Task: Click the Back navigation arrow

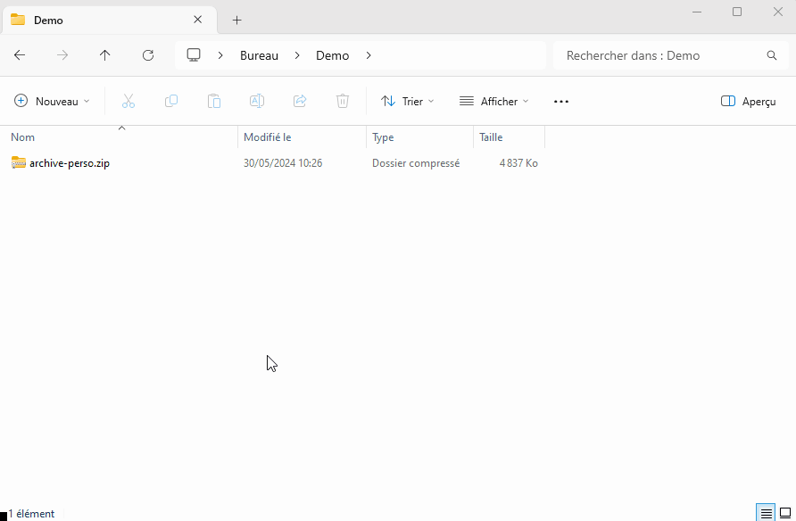Action: click(20, 55)
